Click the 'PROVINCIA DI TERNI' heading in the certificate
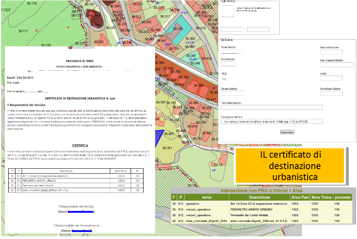357x239 pixels. [x=80, y=61]
